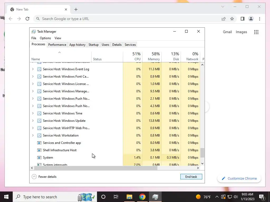Image resolution: width=270 pixels, height=202 pixels.
Task: Open the Chrome tab search dropdown
Action: click(223, 7)
